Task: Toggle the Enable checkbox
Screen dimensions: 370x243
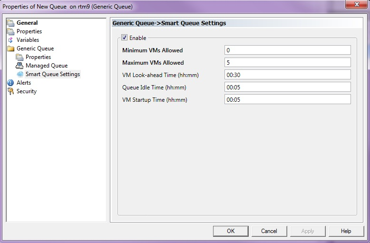Action: (x=125, y=38)
